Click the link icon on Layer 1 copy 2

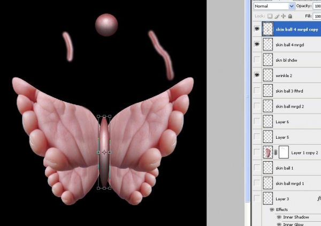tap(276, 152)
